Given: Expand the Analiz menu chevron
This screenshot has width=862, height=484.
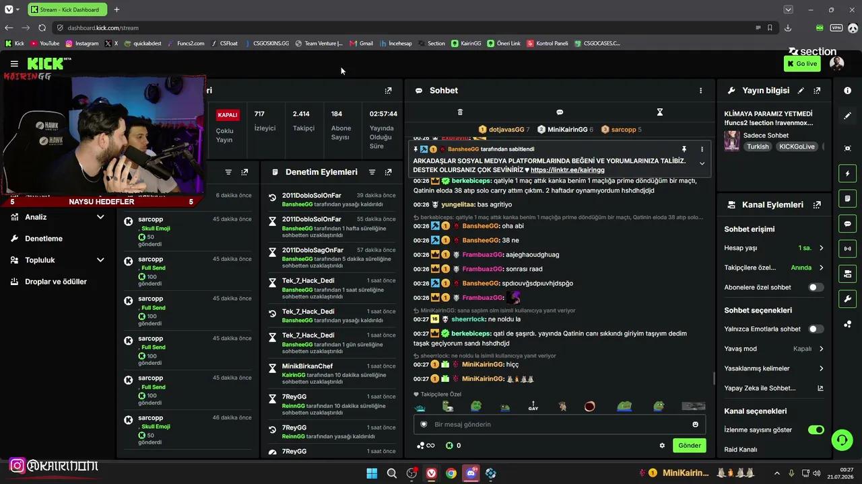Looking at the screenshot, I should [100, 217].
